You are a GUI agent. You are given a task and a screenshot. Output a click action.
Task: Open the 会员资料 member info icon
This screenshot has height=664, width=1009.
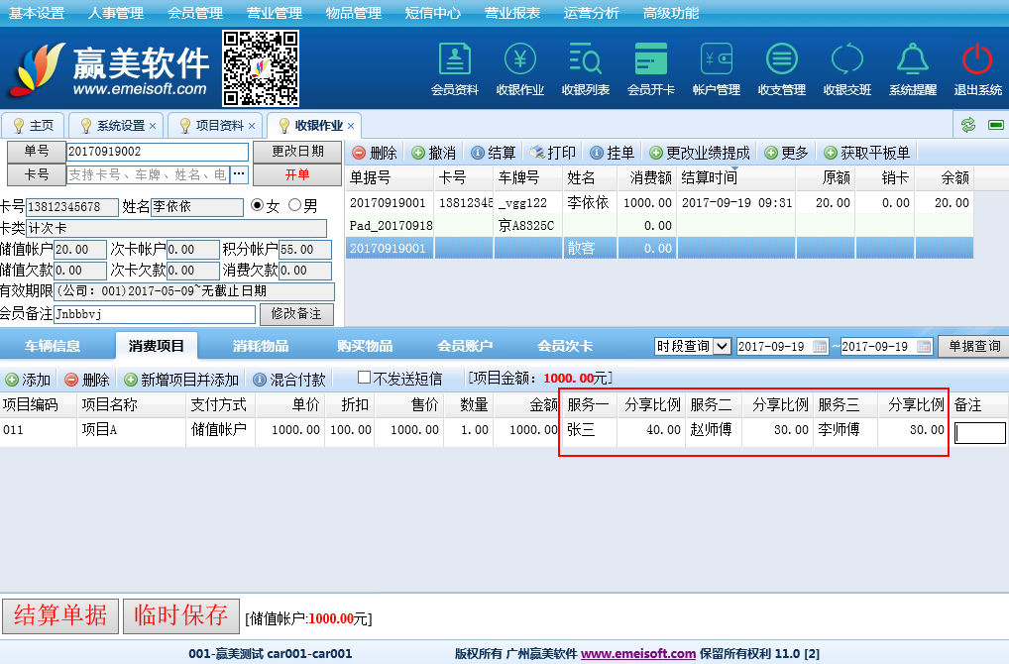click(x=454, y=59)
